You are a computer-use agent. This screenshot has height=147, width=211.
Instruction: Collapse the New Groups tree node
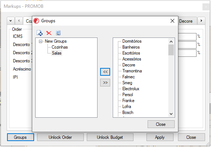(40, 41)
